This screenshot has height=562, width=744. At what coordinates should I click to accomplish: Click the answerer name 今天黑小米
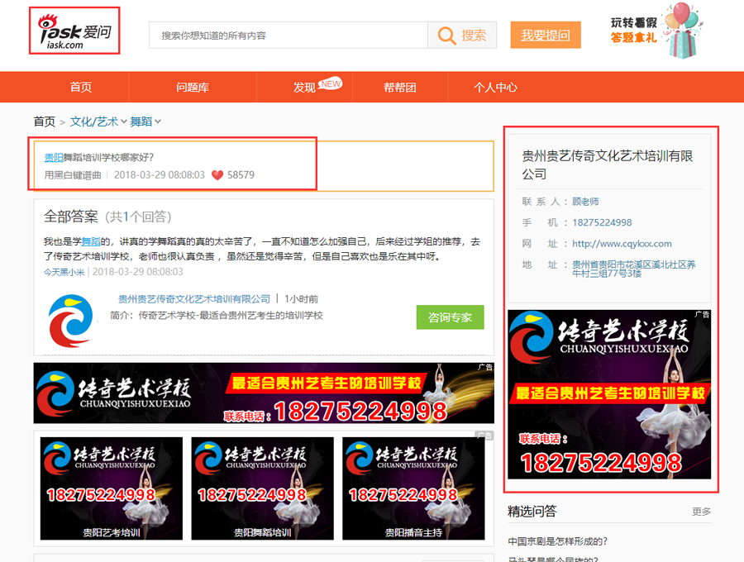(64, 272)
